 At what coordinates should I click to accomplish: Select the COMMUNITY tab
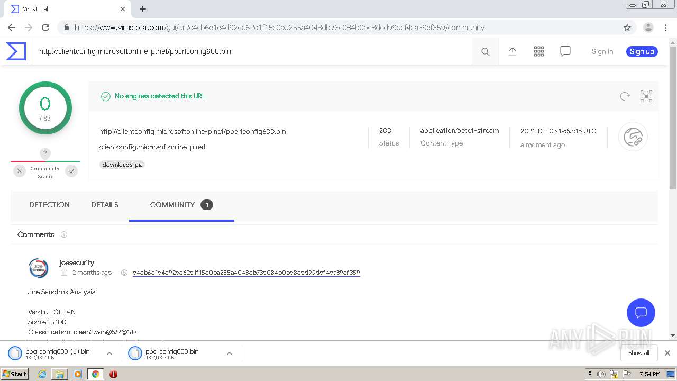[x=181, y=205]
